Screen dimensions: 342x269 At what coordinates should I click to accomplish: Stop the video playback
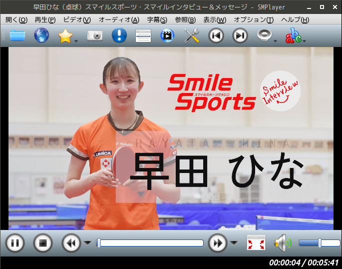[43, 243]
